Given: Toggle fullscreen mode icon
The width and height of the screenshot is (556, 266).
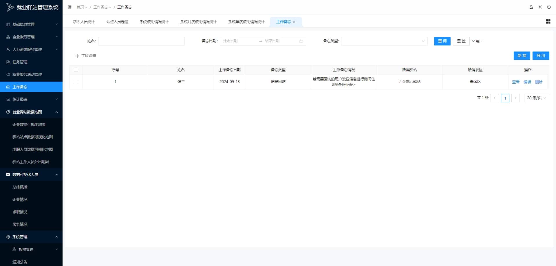Looking at the screenshot, I should (540, 7).
